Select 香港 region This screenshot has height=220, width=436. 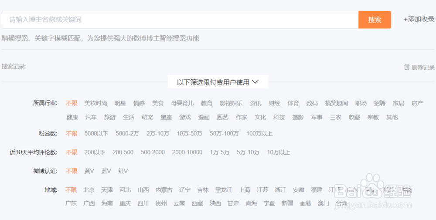point(305,203)
